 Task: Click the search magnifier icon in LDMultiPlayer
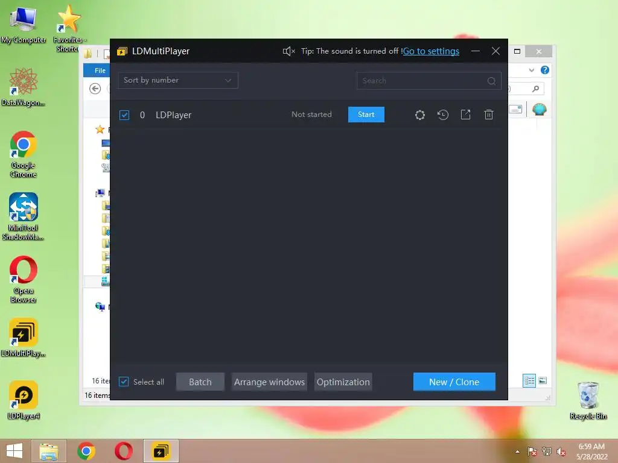coord(491,81)
